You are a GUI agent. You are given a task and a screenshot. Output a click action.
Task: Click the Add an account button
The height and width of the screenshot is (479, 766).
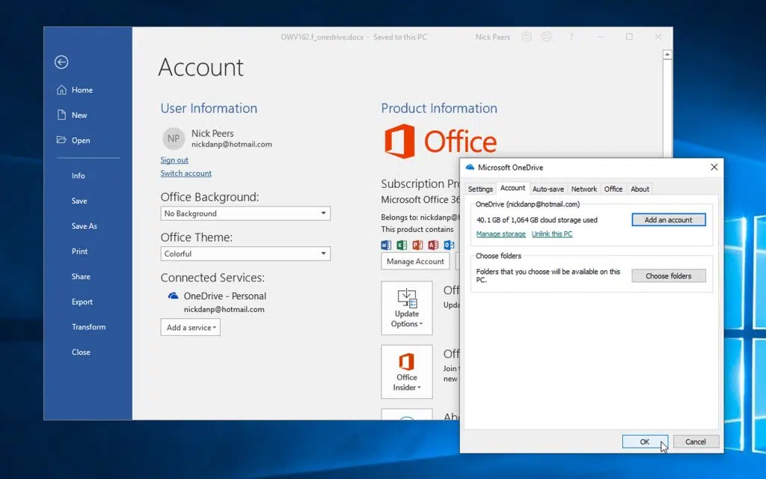point(668,220)
